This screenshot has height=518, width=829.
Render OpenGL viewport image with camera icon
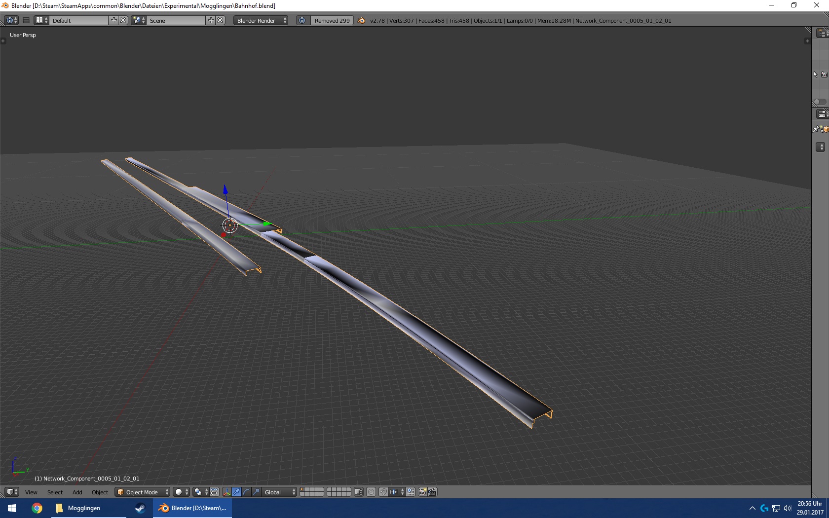pyautogui.click(x=422, y=492)
